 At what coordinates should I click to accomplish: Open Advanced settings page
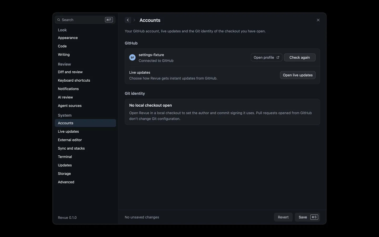coord(85,182)
